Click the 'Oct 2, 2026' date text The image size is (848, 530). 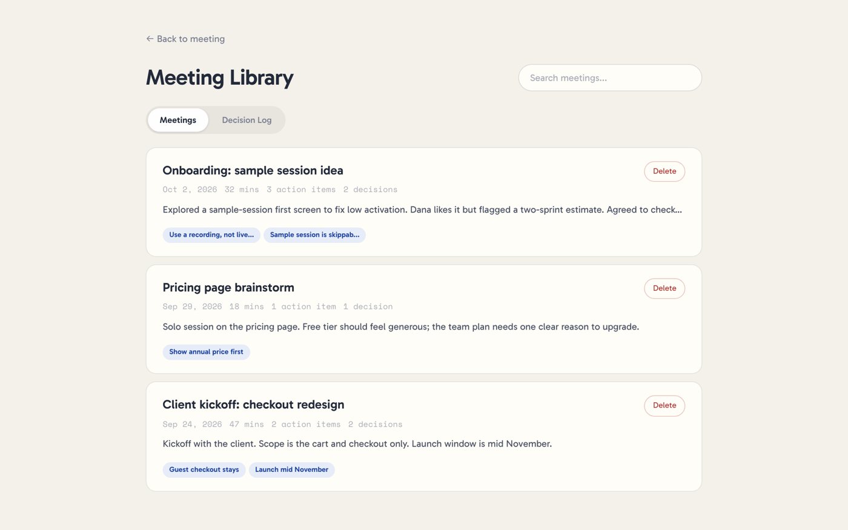coord(190,190)
